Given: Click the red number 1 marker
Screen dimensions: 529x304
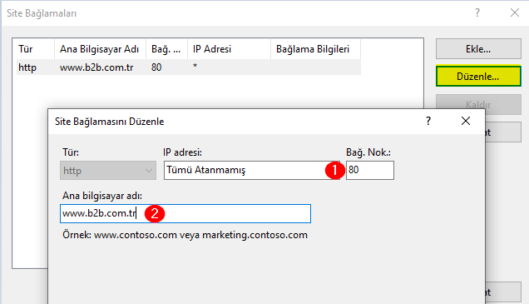Looking at the screenshot, I should (x=334, y=170).
